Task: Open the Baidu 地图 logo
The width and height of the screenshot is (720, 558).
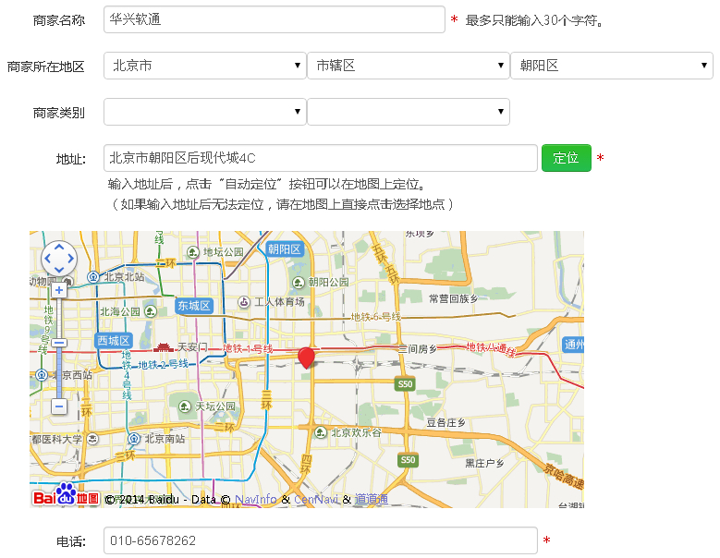Action: (x=66, y=497)
